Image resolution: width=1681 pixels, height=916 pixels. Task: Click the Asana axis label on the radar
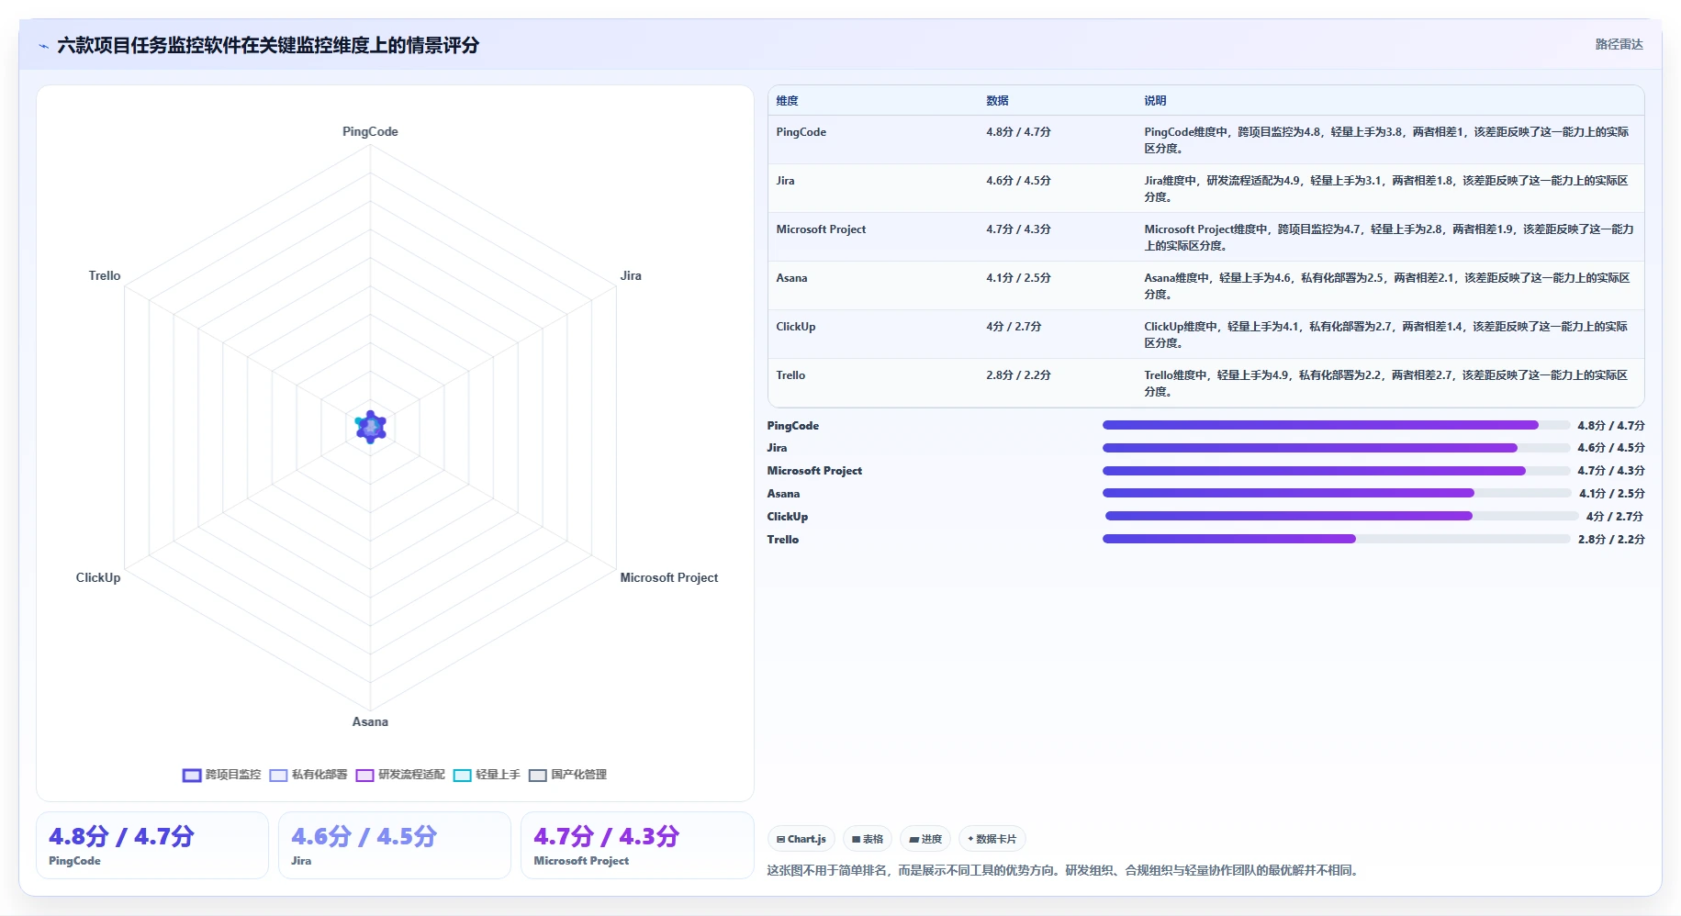pyautogui.click(x=370, y=721)
